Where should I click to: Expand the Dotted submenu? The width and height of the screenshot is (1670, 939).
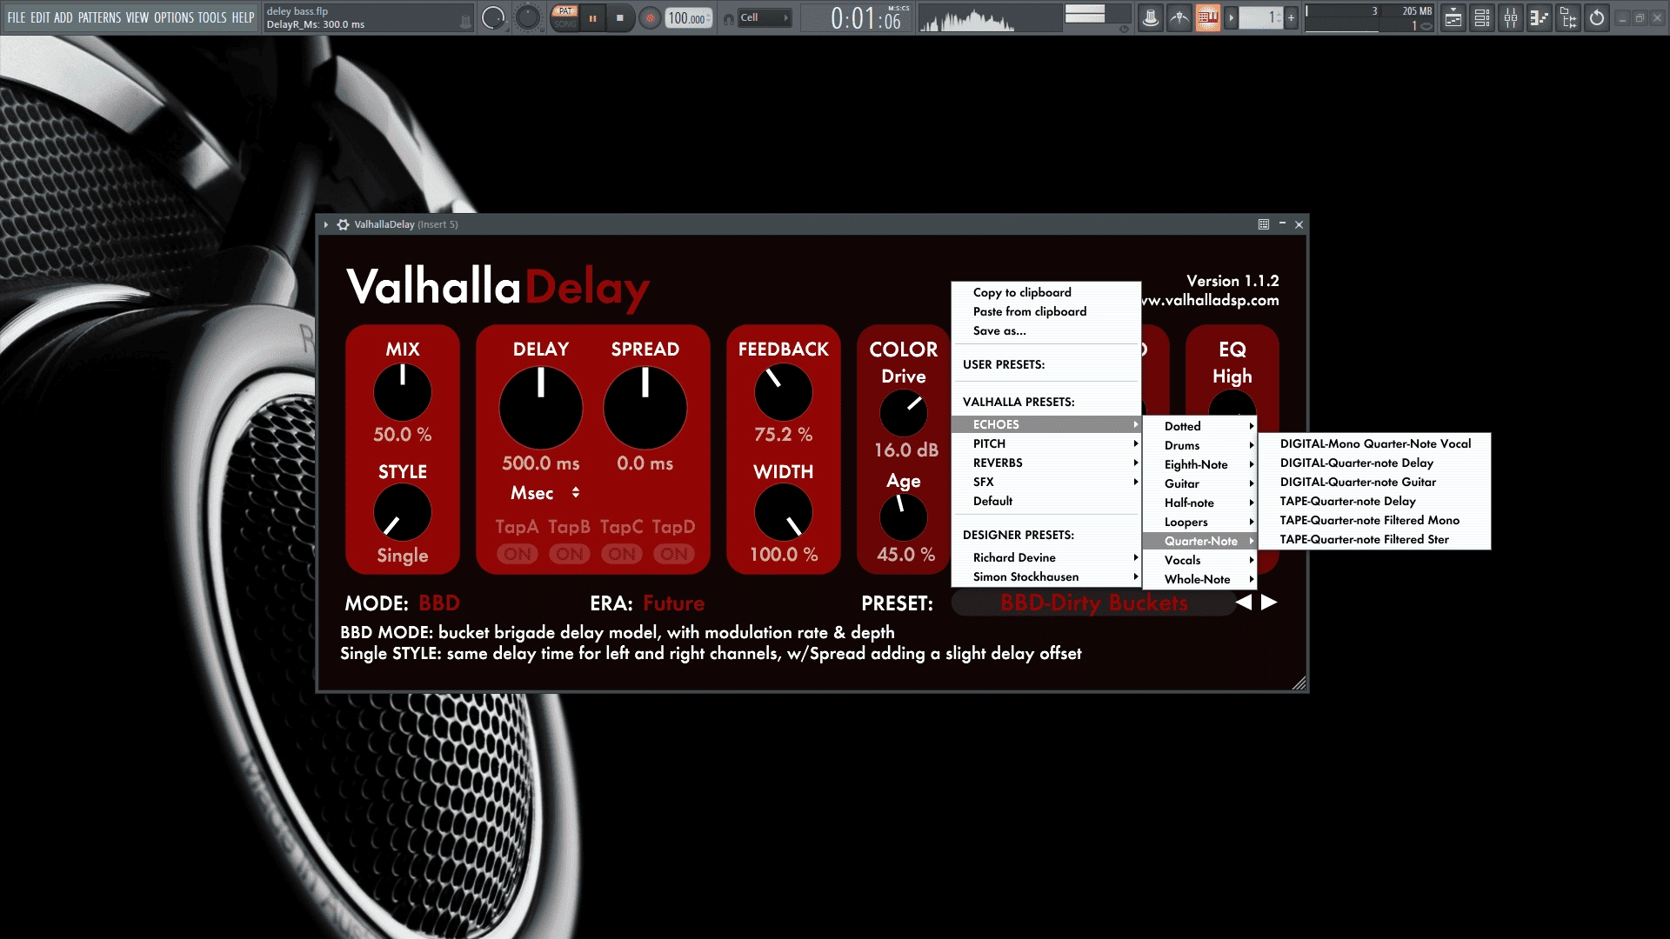[x=1199, y=426]
